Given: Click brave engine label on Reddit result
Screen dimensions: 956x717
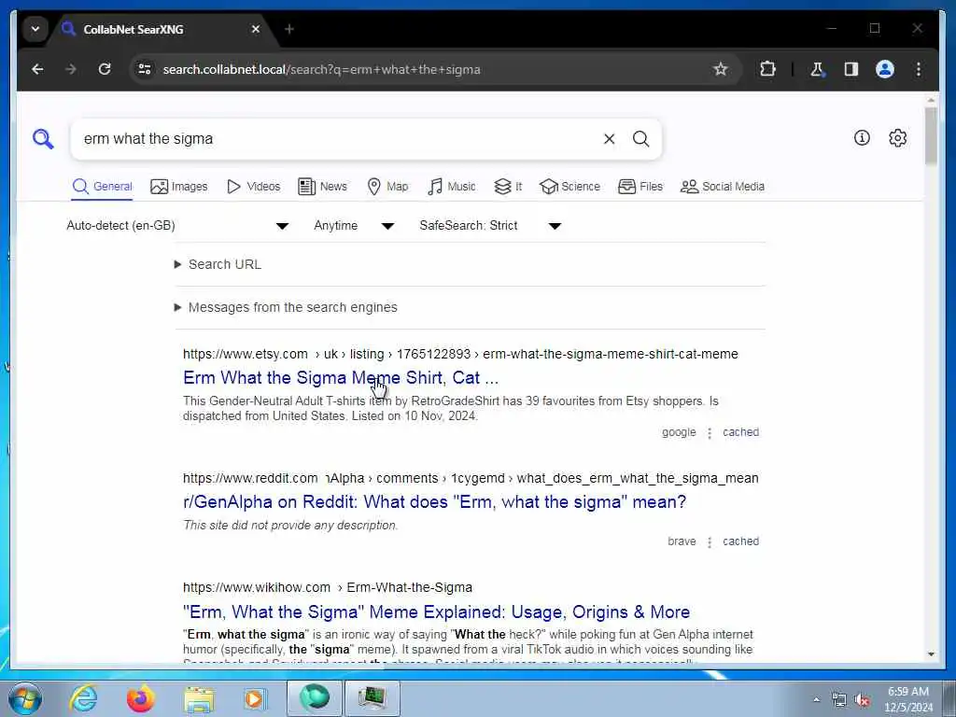Looking at the screenshot, I should [682, 541].
